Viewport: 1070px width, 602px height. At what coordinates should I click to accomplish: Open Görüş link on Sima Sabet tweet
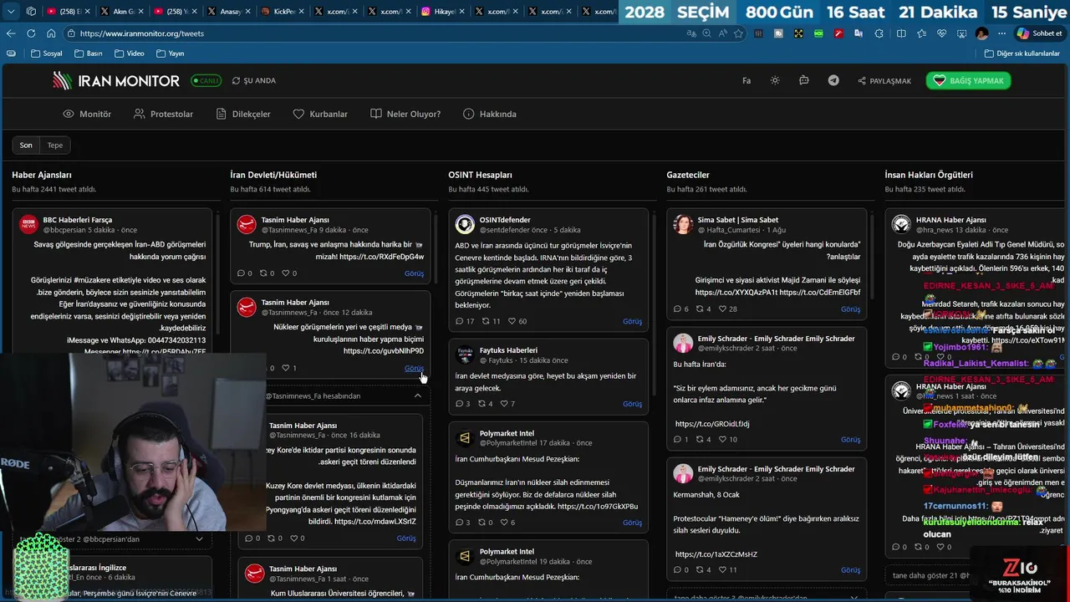(850, 309)
